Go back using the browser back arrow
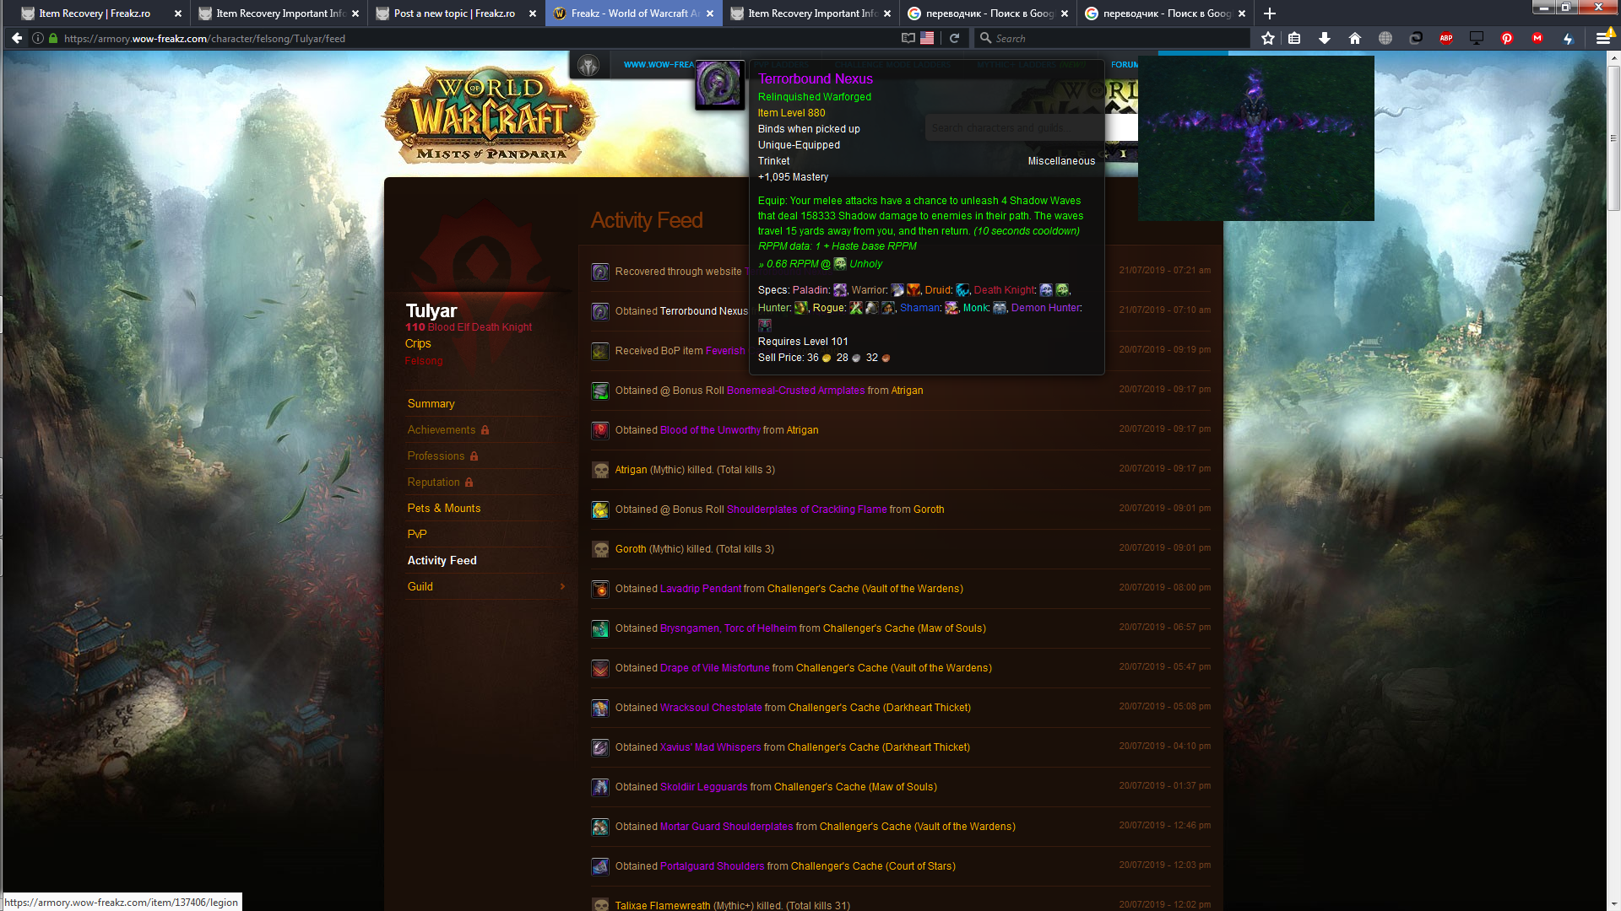 (17, 38)
